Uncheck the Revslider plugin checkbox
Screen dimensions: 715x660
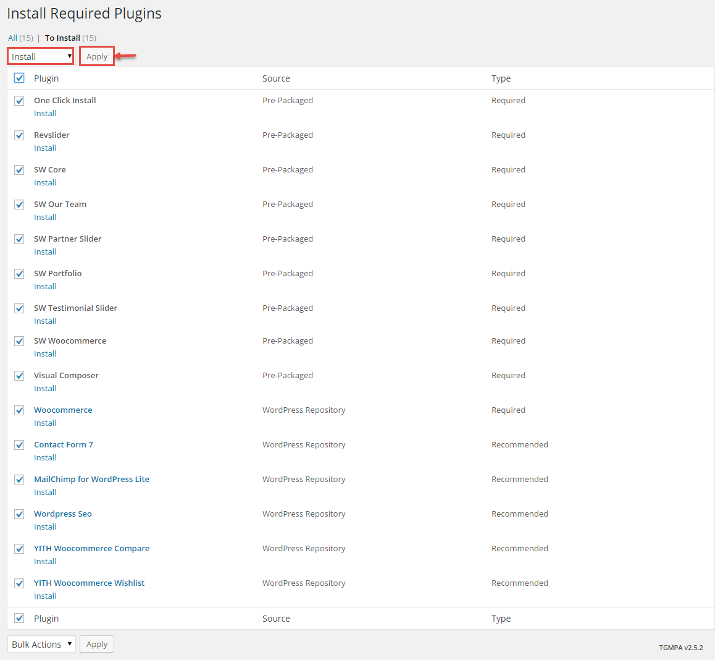[19, 135]
